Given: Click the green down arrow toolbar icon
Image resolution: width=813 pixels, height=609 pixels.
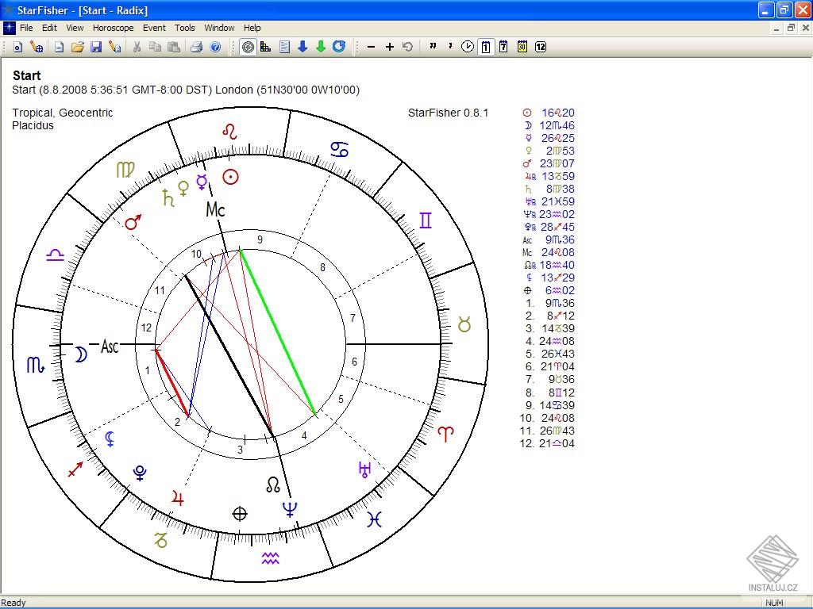Looking at the screenshot, I should tap(321, 47).
